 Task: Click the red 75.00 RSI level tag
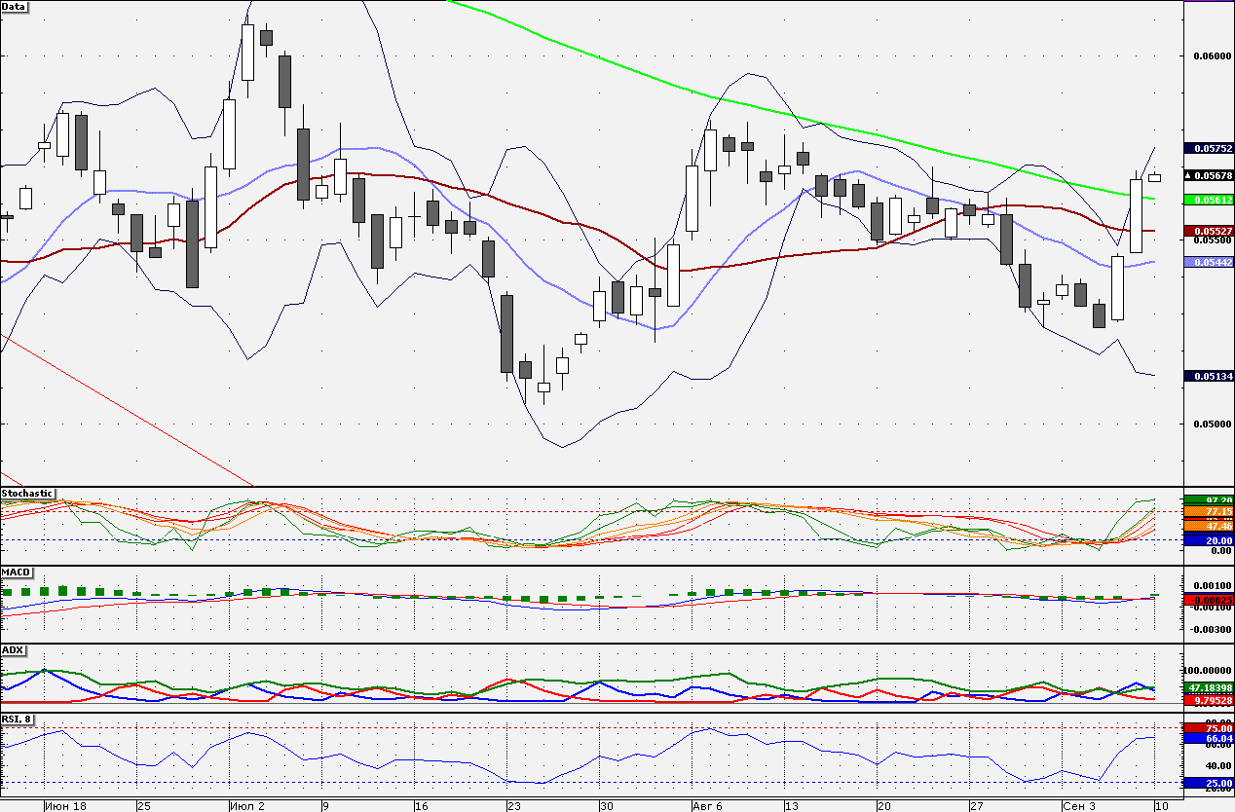(x=1209, y=728)
